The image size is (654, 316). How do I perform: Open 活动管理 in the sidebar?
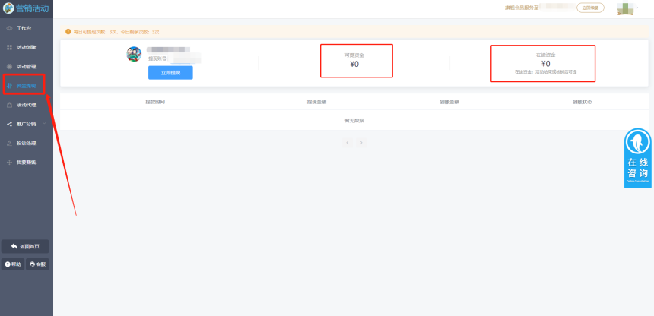point(26,66)
